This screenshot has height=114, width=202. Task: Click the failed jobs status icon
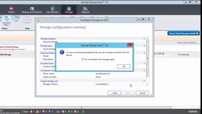pyautogui.click(x=75, y=111)
